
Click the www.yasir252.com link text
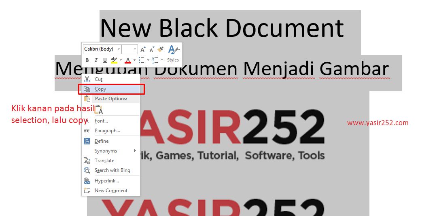tap(378, 123)
